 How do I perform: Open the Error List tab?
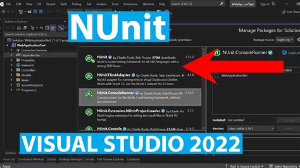tap(9, 159)
